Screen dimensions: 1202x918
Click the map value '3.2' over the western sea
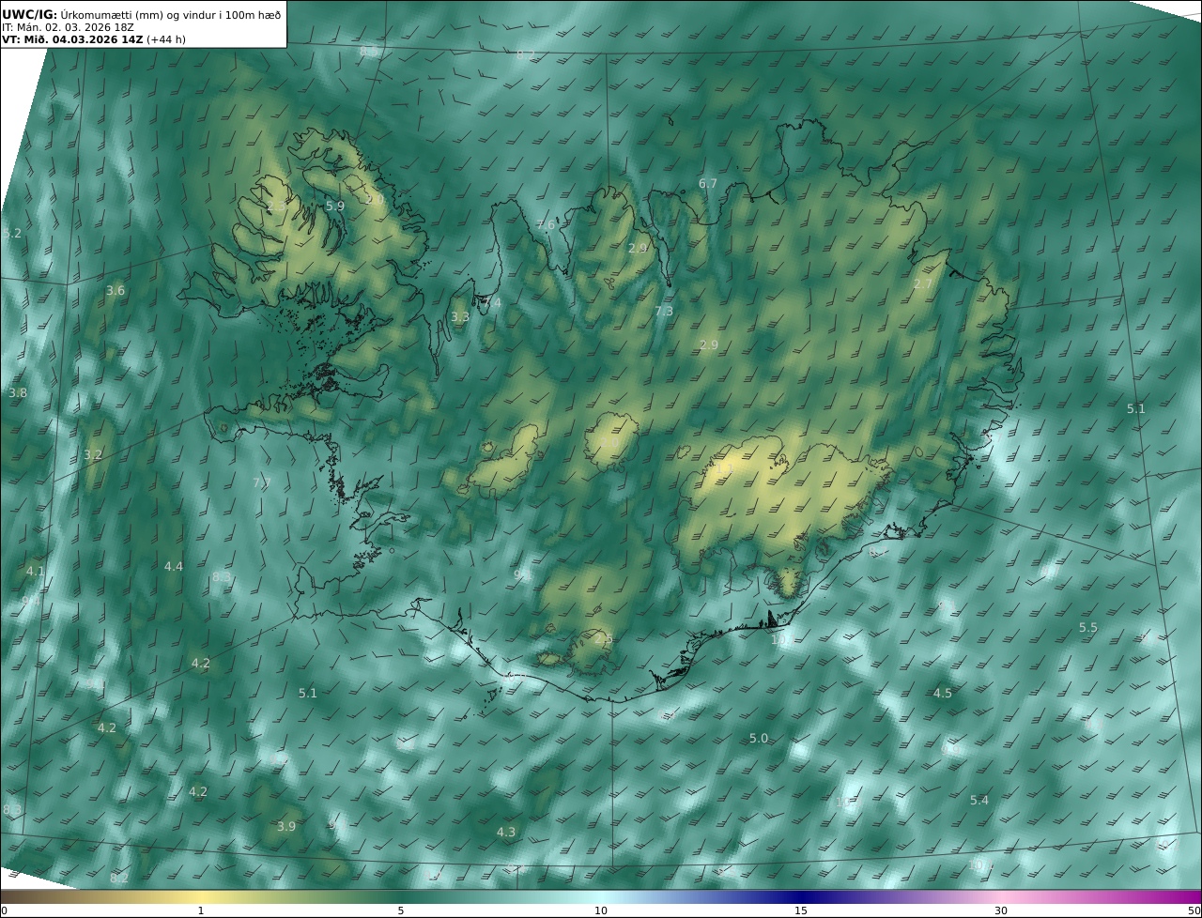pos(93,455)
